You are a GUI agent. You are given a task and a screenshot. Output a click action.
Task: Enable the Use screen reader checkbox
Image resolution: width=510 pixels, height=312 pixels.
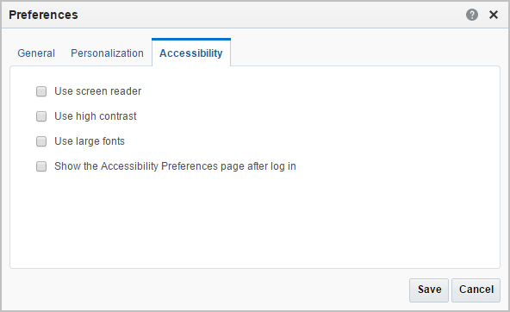click(41, 91)
